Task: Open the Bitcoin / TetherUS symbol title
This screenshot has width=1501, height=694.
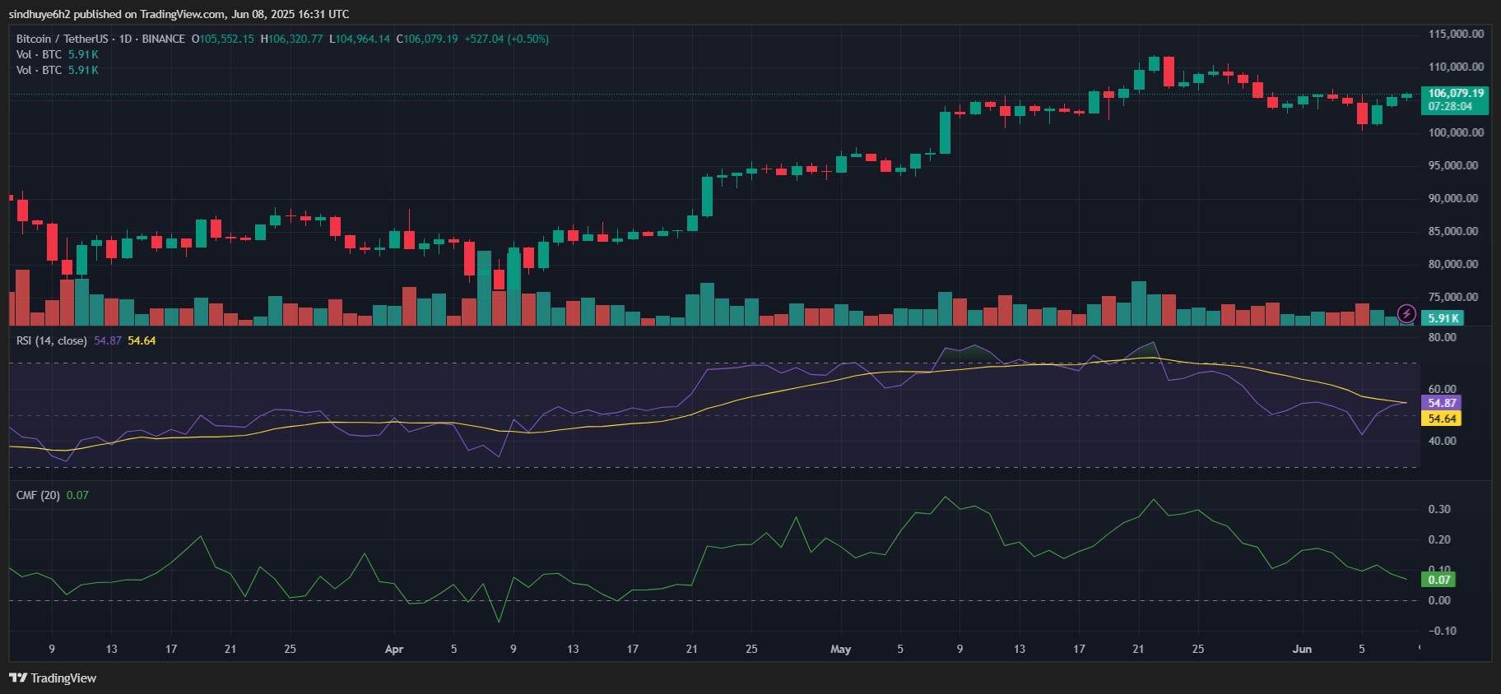Action: [x=63, y=39]
